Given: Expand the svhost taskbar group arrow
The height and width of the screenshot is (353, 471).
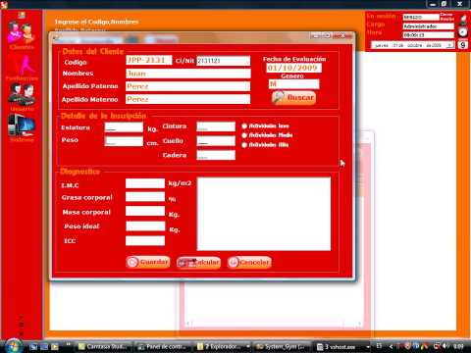Looking at the screenshot, I should [368, 346].
